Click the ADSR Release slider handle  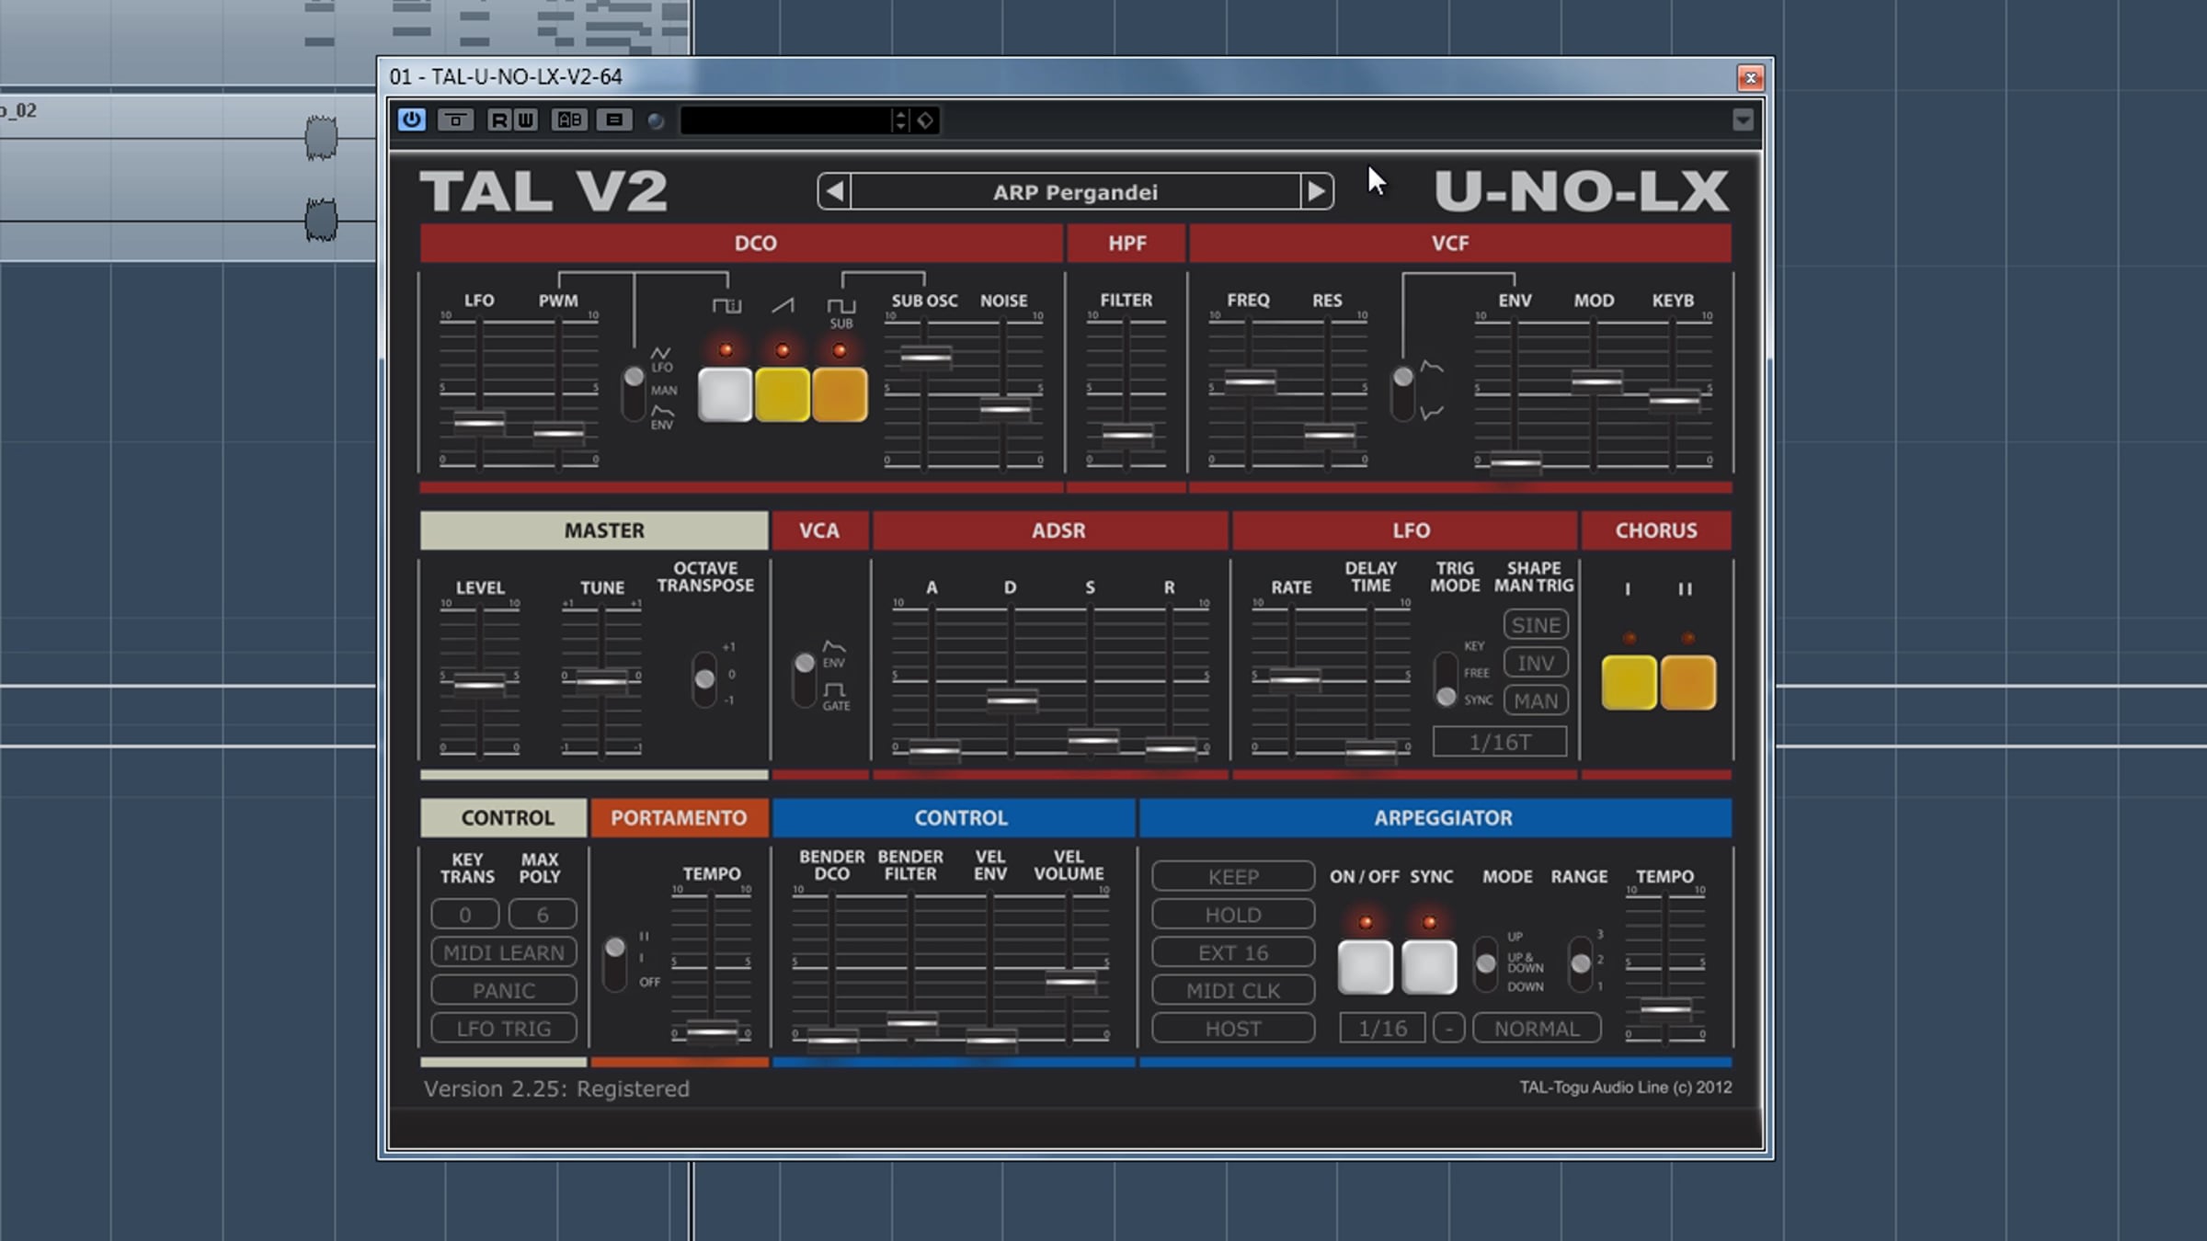point(1170,749)
